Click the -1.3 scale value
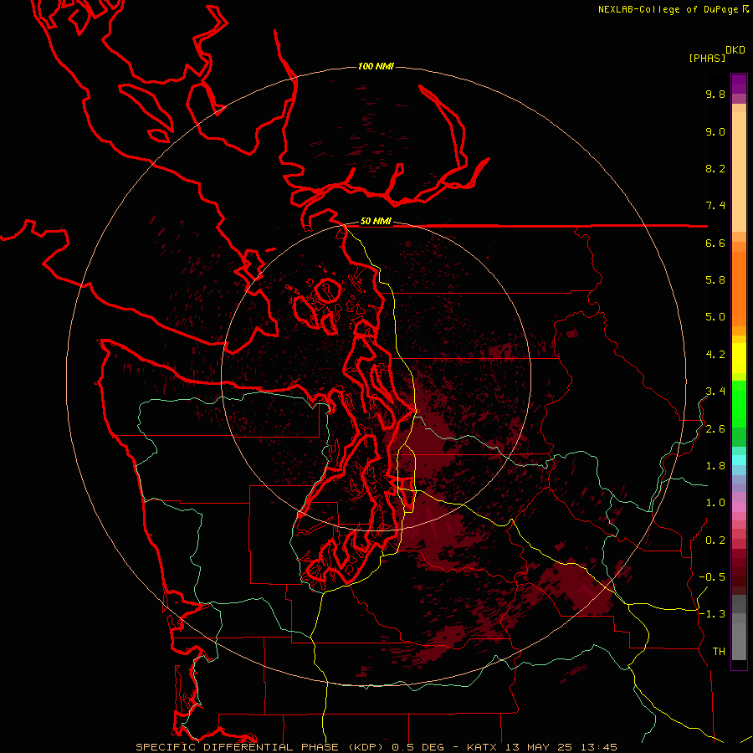Screen dimensions: 753x753 [x=712, y=614]
